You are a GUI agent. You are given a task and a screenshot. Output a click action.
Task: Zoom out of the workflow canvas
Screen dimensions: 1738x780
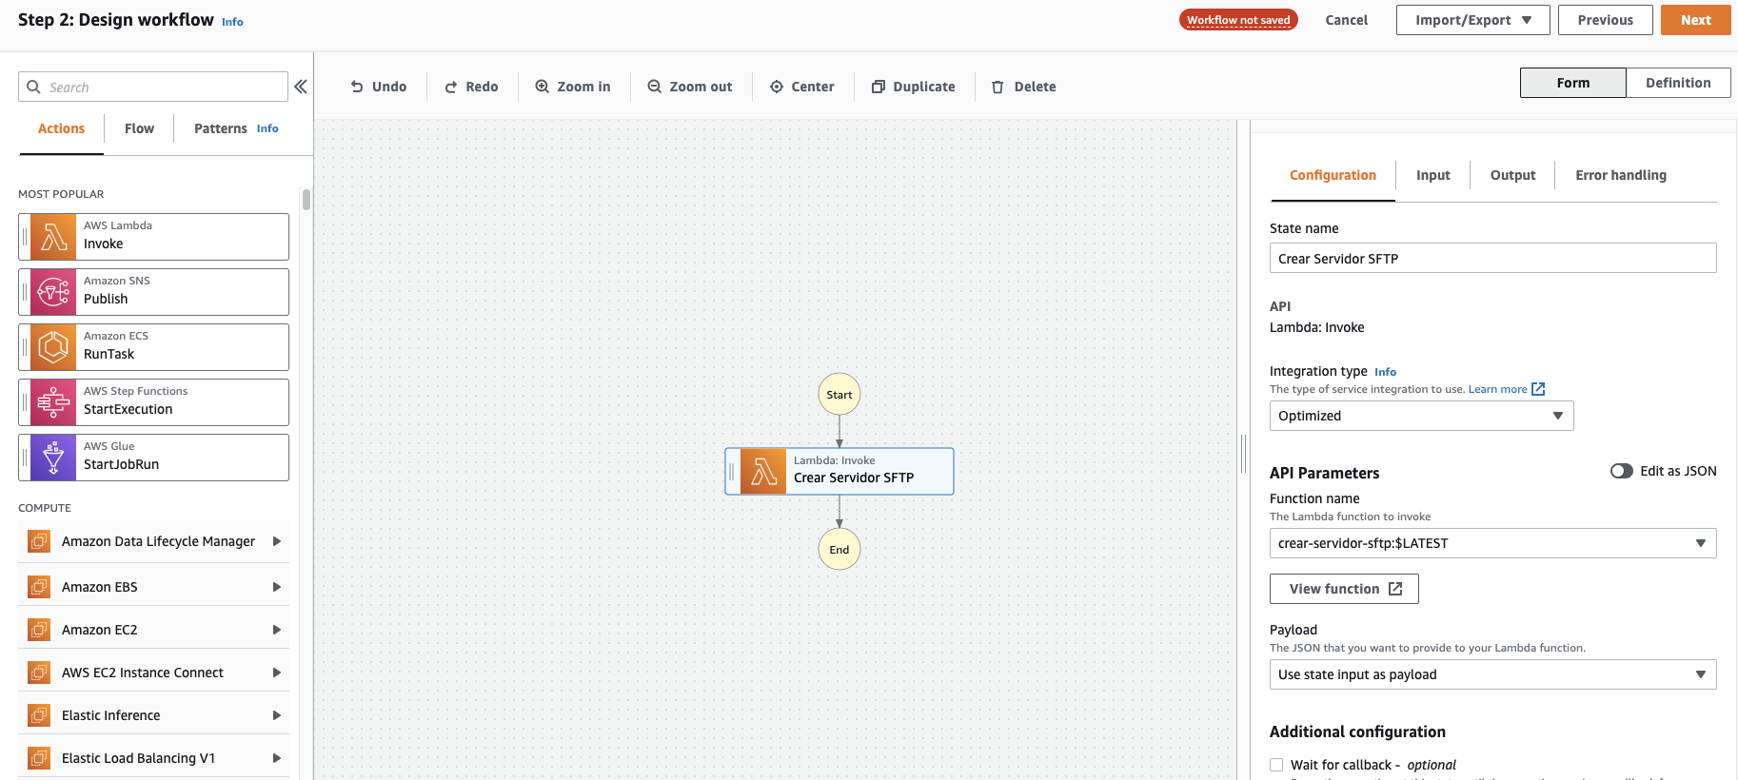[690, 87]
